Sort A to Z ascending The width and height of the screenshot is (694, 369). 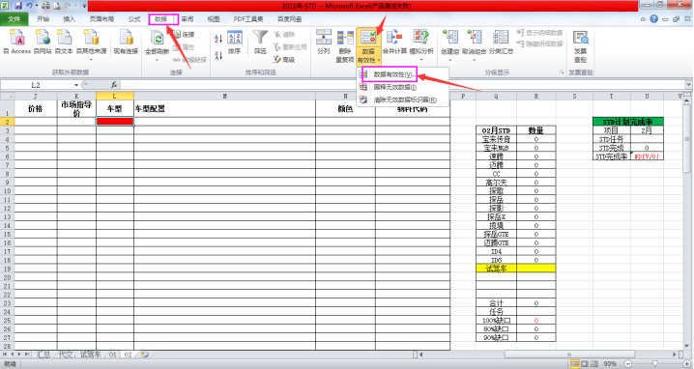(x=218, y=39)
